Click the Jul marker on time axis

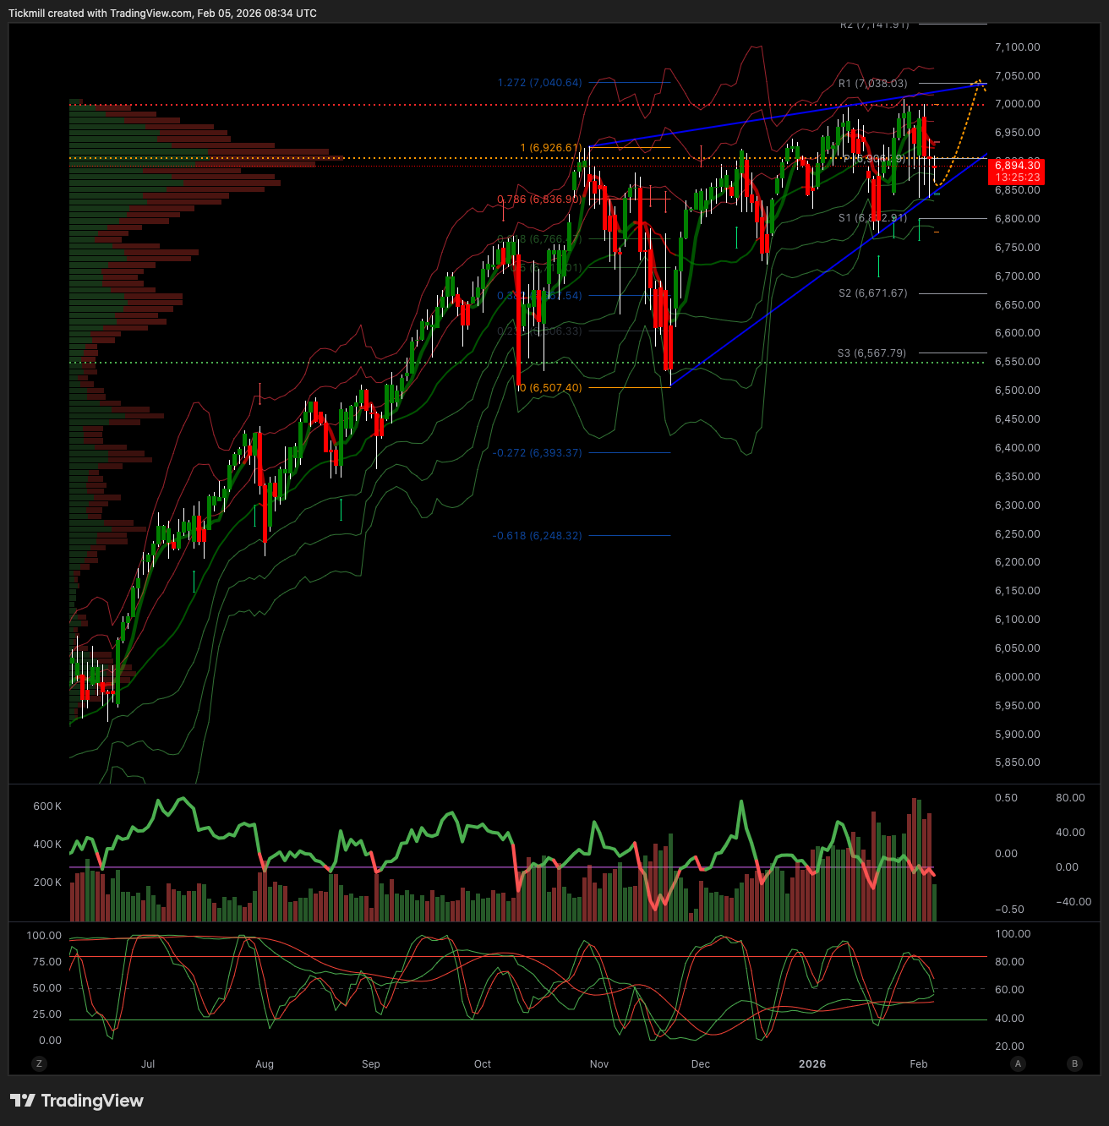[x=148, y=1064]
